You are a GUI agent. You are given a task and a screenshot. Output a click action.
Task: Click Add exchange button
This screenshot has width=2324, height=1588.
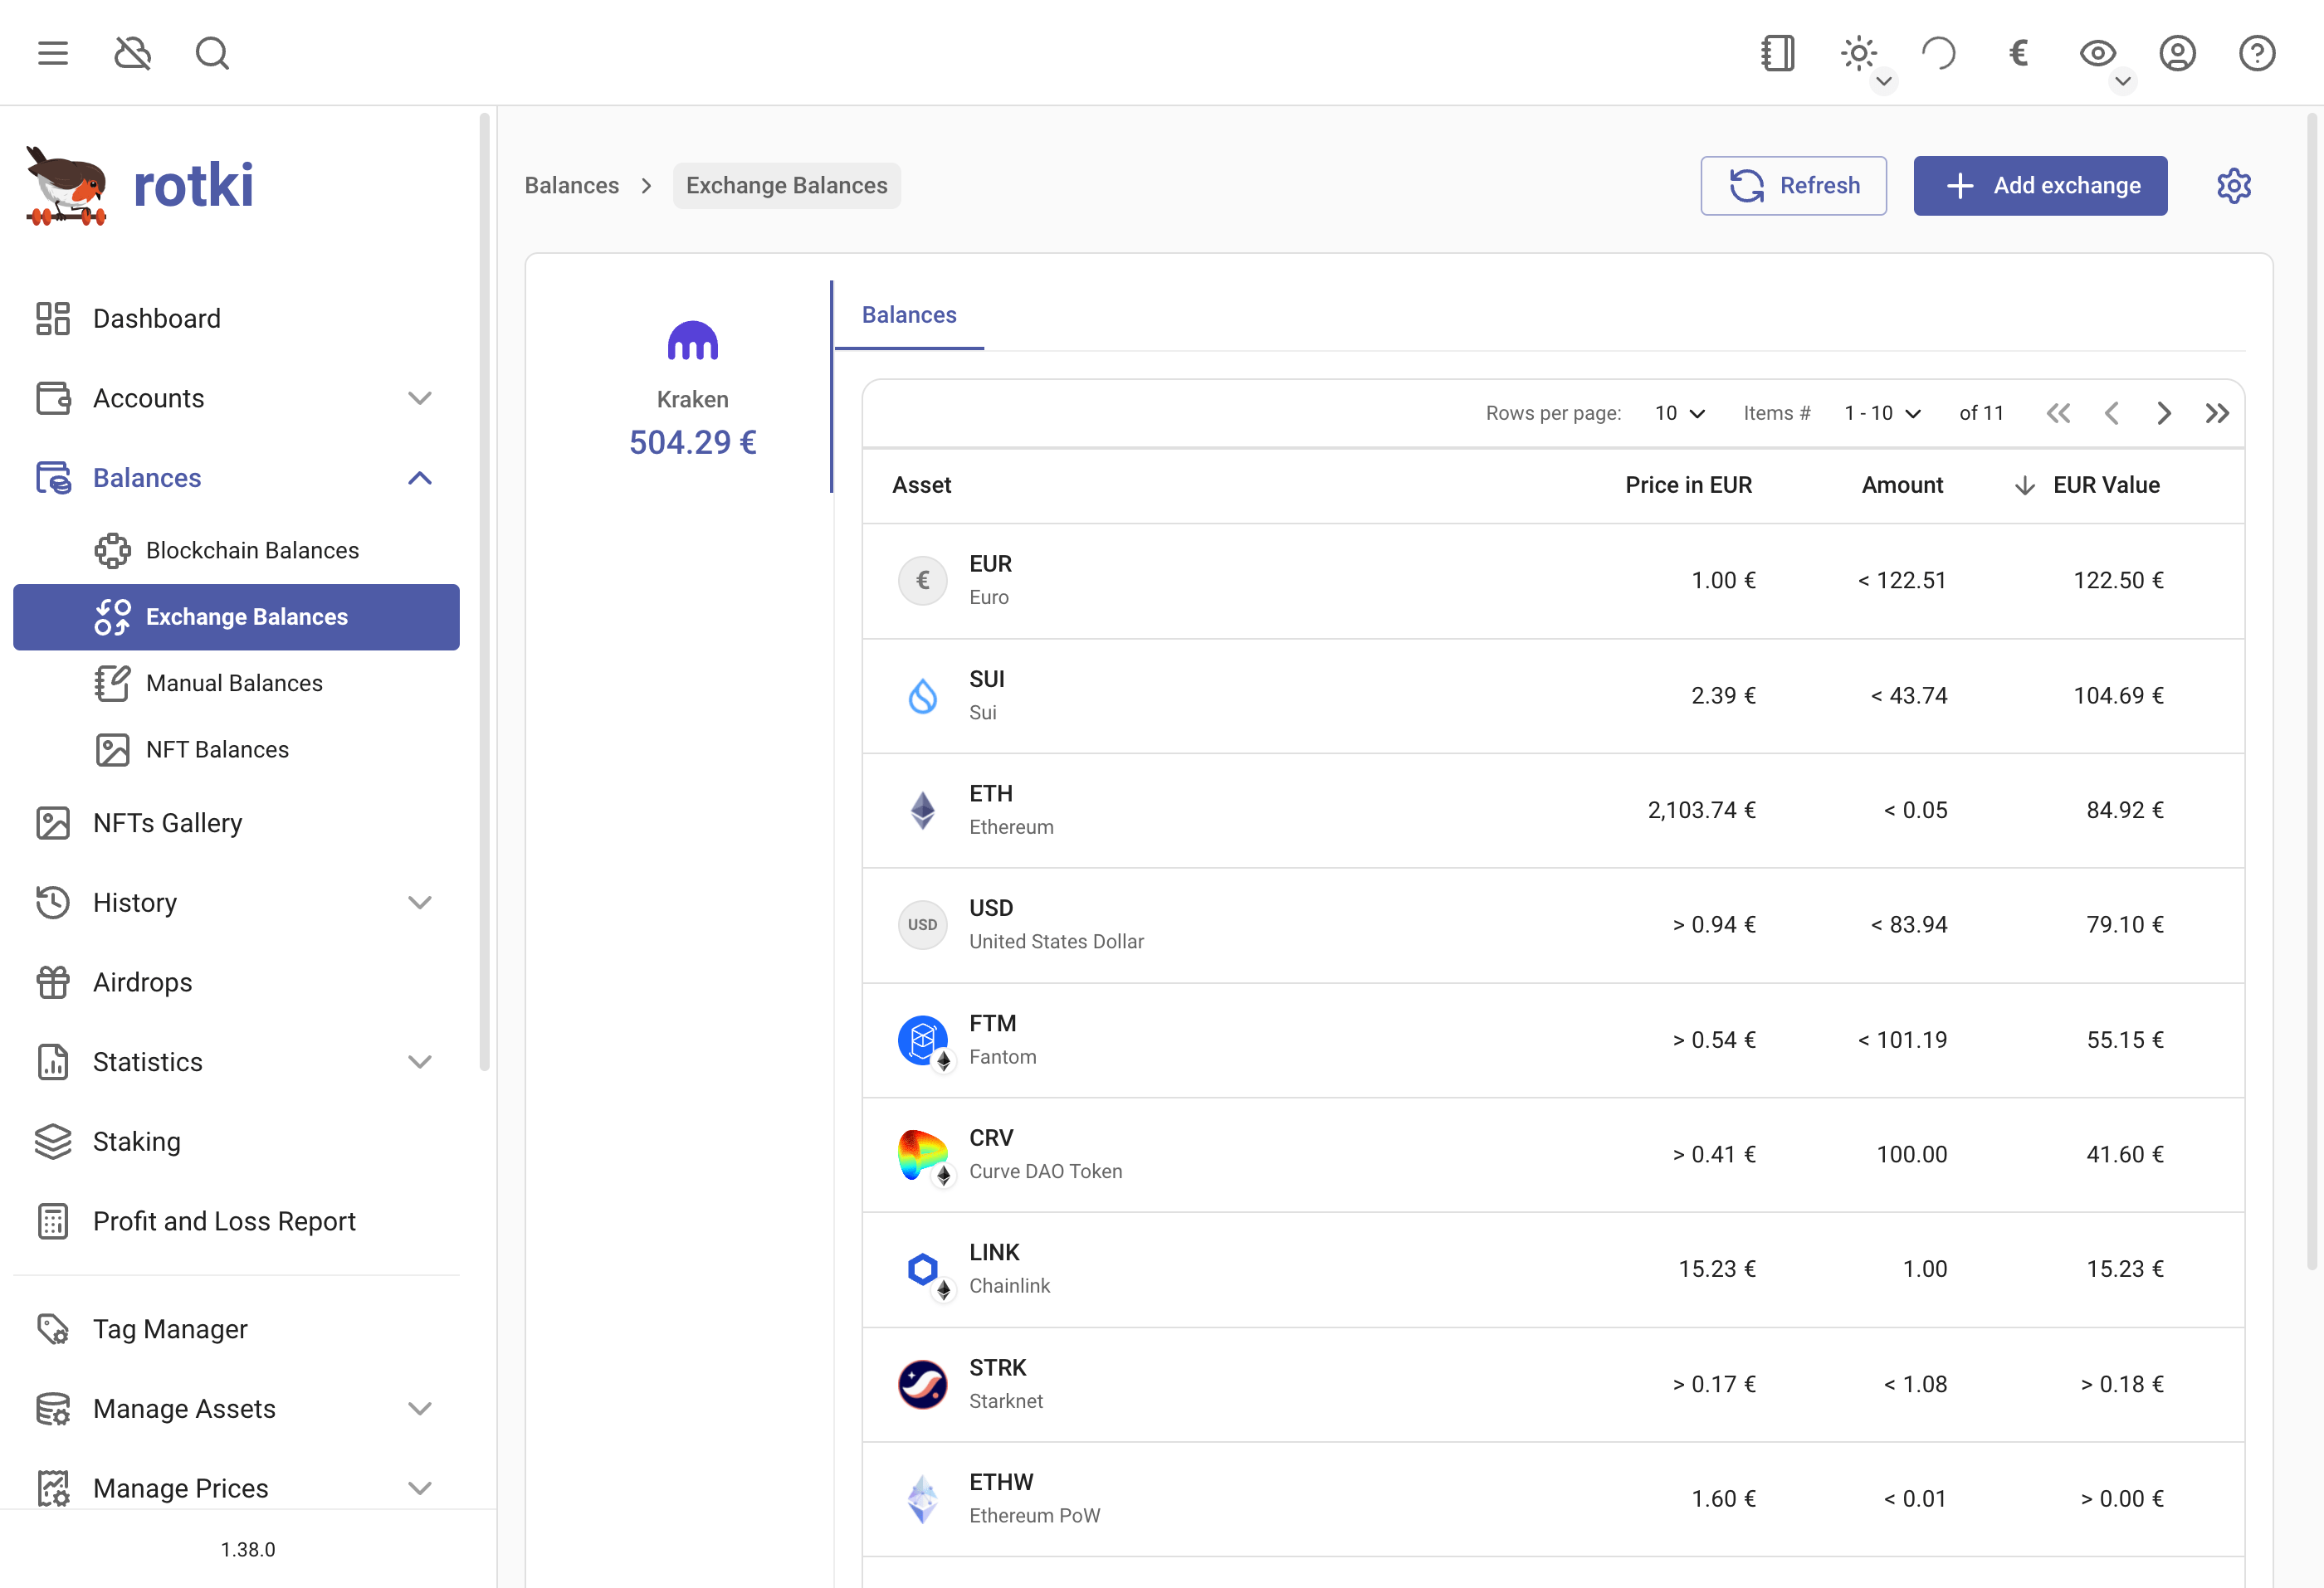click(2041, 186)
